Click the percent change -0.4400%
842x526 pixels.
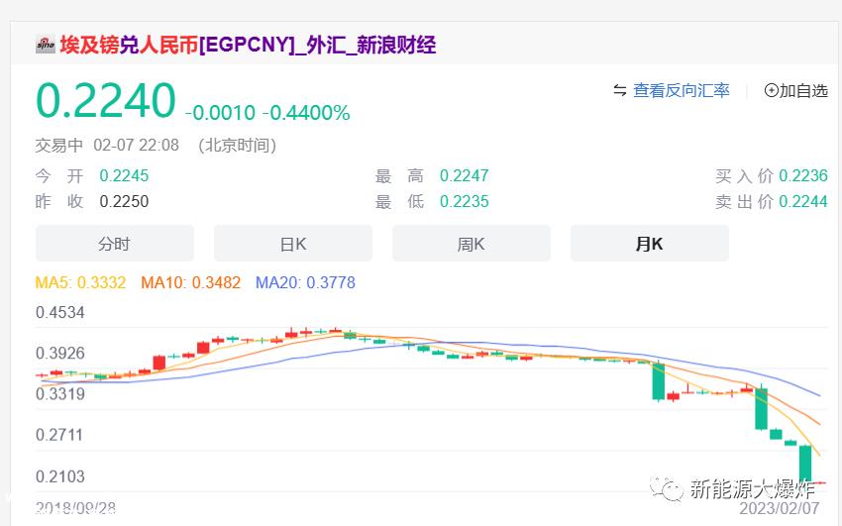(x=306, y=113)
